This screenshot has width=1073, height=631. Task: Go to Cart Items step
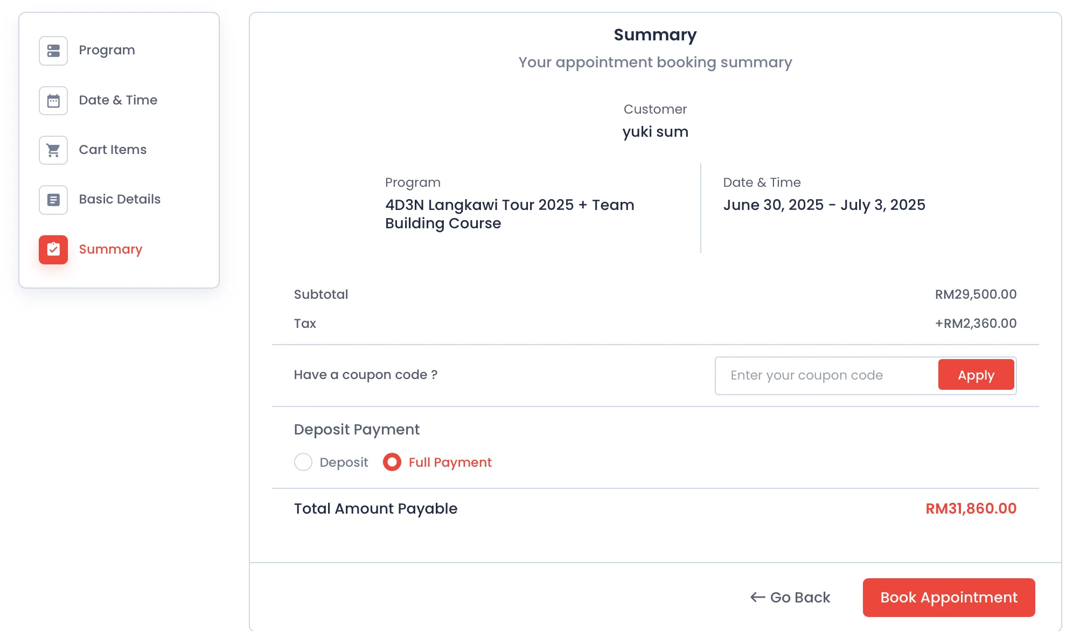113,150
